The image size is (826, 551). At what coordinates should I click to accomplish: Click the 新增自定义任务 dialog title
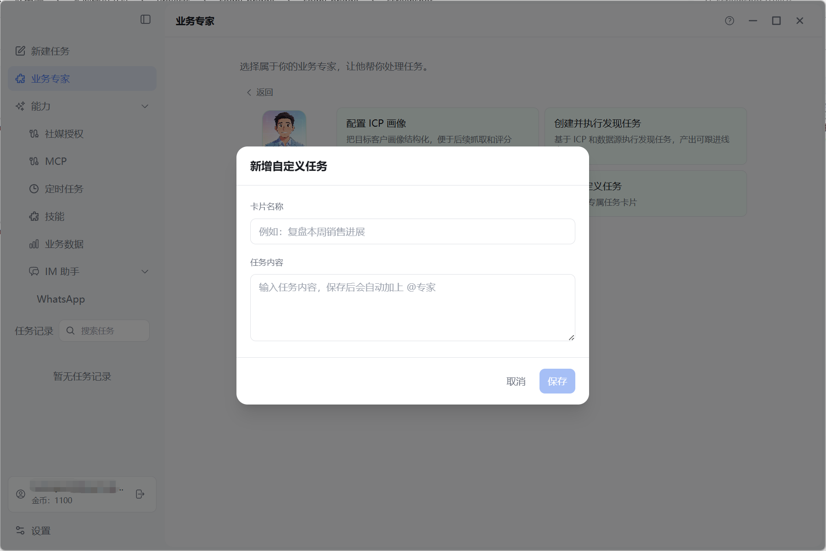288,166
